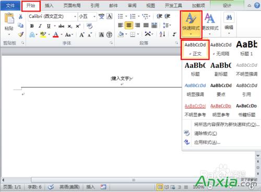Click the 英语(美国) language status indicator
Screen dimensions: 261x192
69,187
